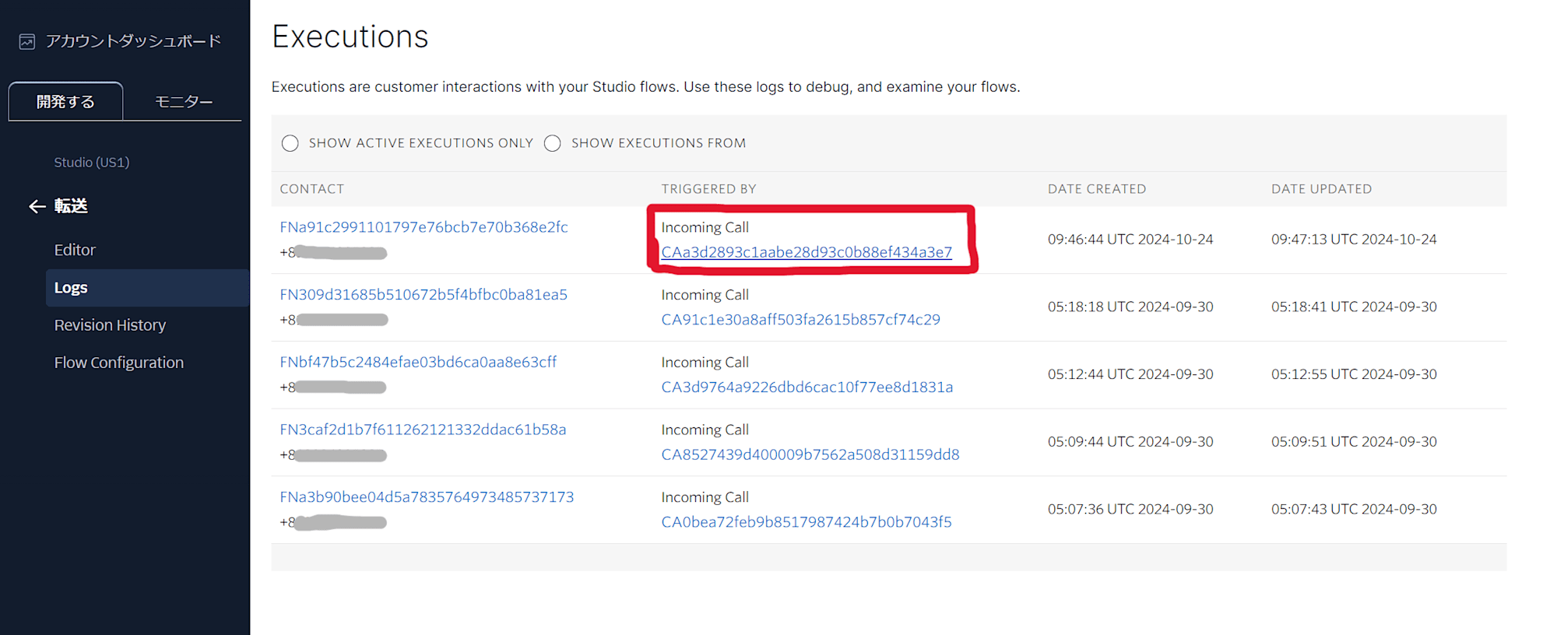This screenshot has width=1557, height=635.
Task: Open execution FN309d31685b510672b5f4bfbc0ba81ea5
Action: pyautogui.click(x=424, y=295)
